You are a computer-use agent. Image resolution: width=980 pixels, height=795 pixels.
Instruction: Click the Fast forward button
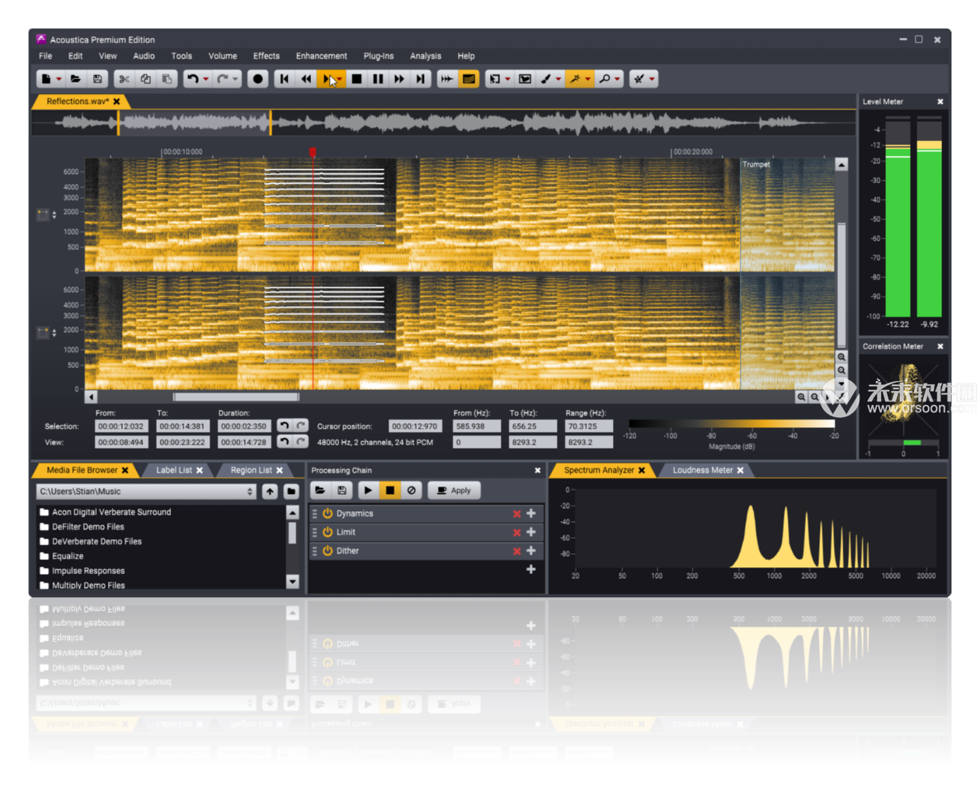pyautogui.click(x=398, y=78)
